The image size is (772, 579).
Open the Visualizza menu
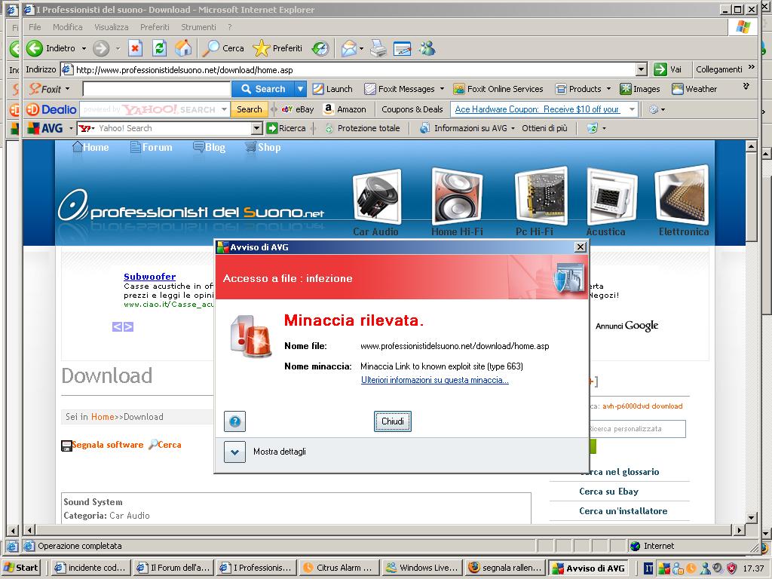tap(112, 27)
